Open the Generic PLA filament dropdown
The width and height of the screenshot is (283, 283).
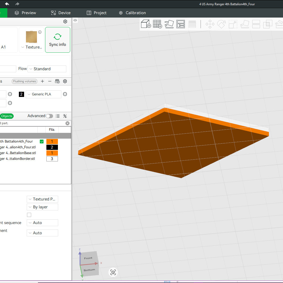(x=43, y=94)
